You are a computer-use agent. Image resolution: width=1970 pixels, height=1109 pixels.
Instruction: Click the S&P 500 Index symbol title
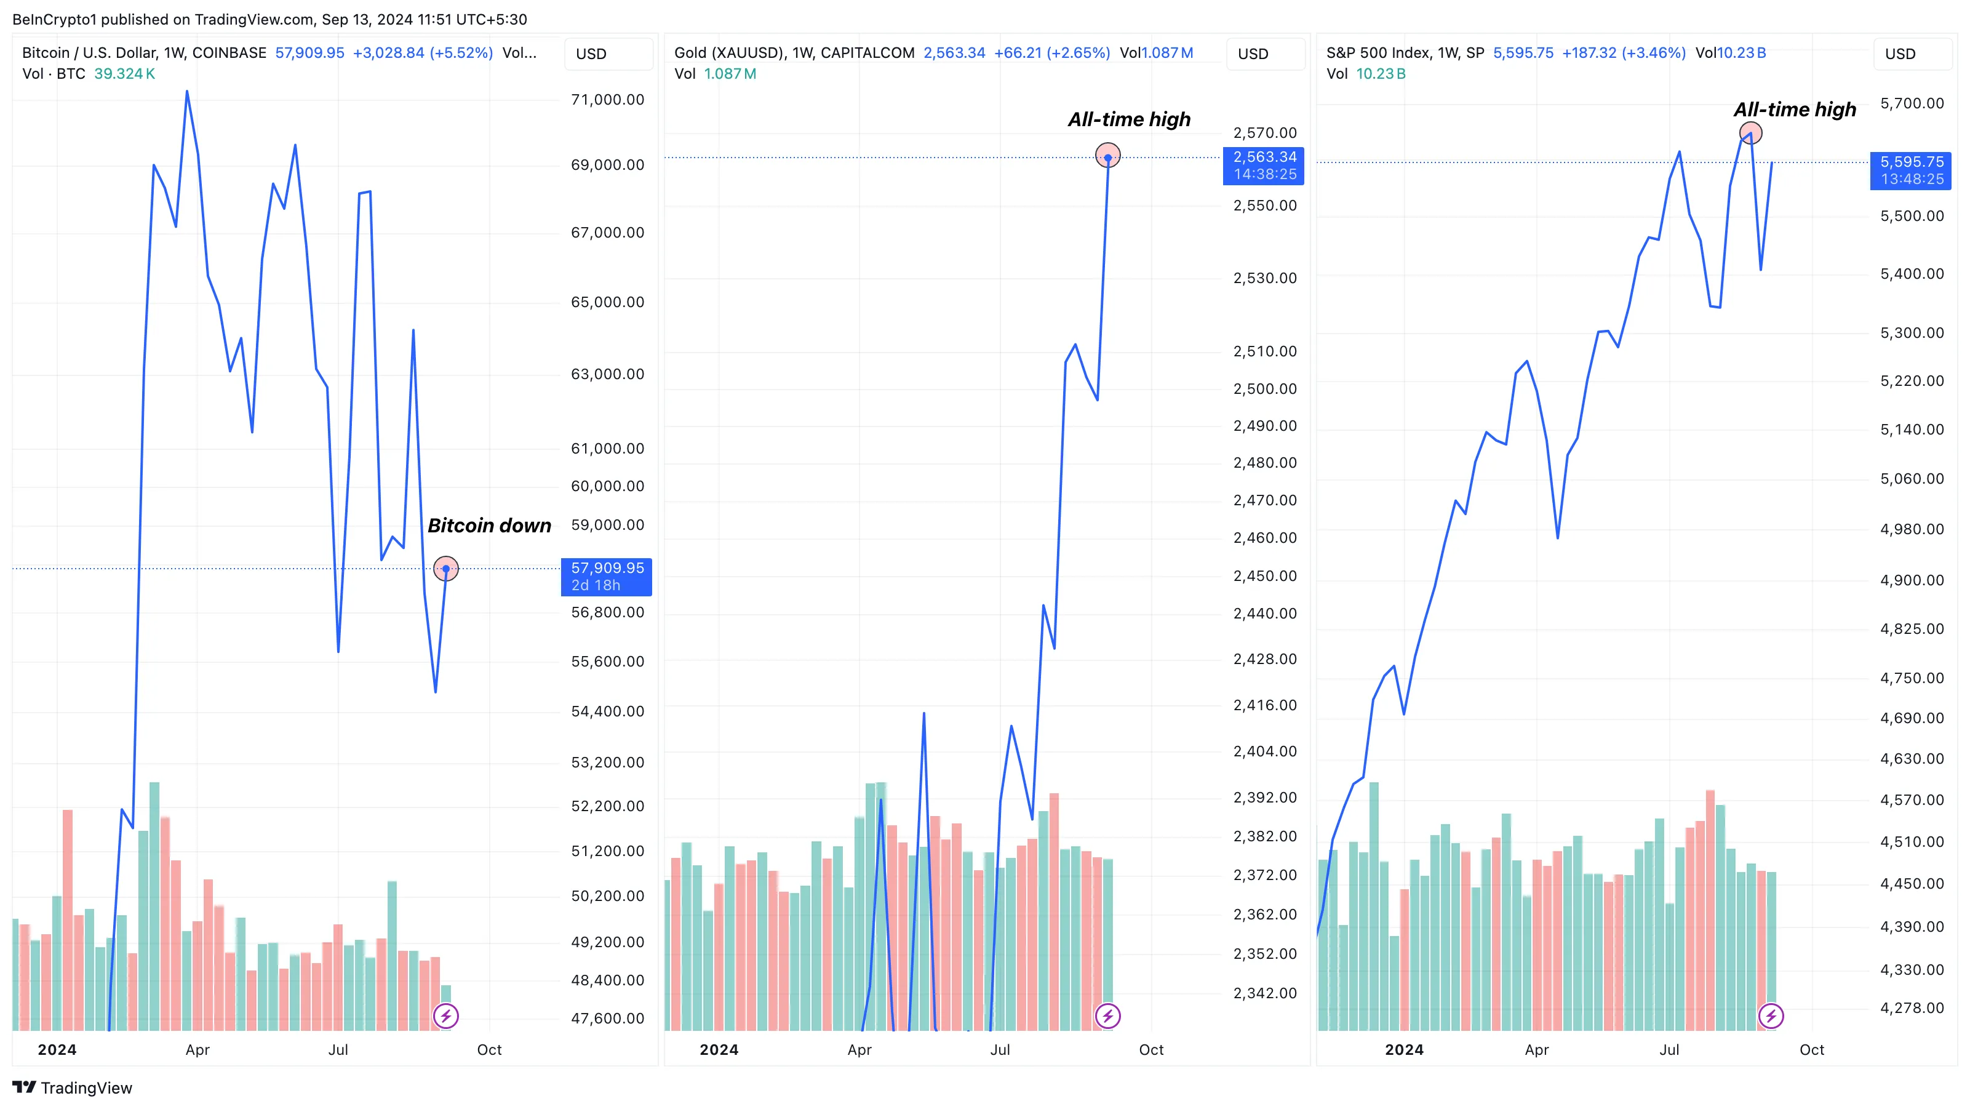tap(1405, 53)
